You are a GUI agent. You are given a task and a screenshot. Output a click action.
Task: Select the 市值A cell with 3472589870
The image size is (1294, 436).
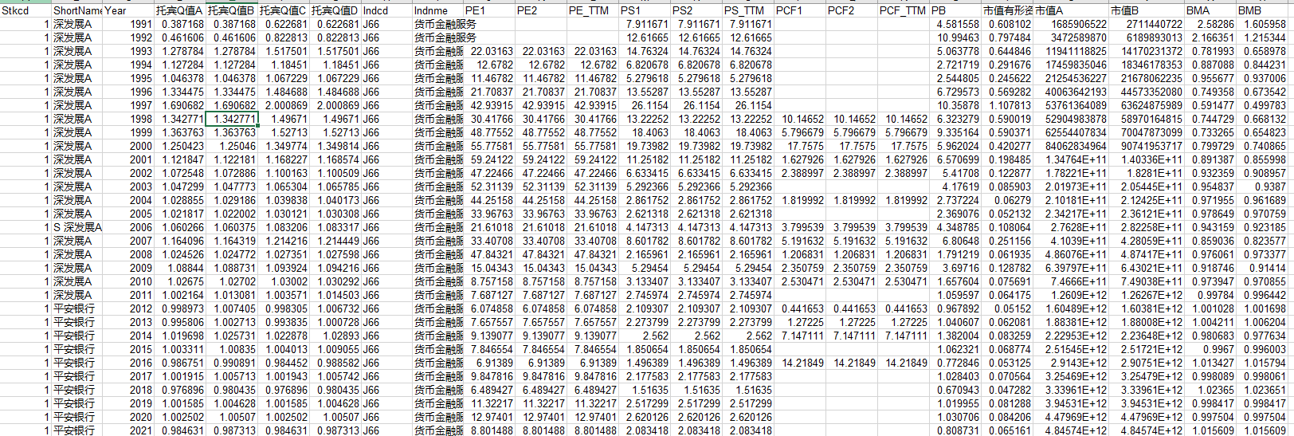click(x=1069, y=37)
